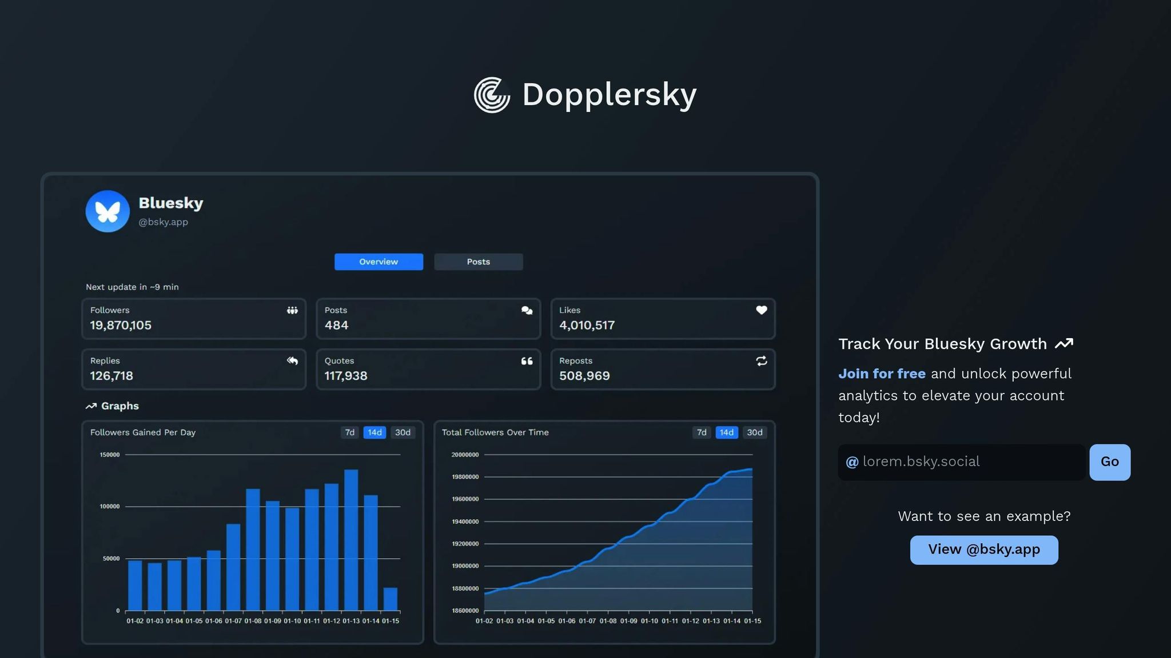1171x658 pixels.
Task: Click the Likes heart icon
Action: (x=761, y=310)
